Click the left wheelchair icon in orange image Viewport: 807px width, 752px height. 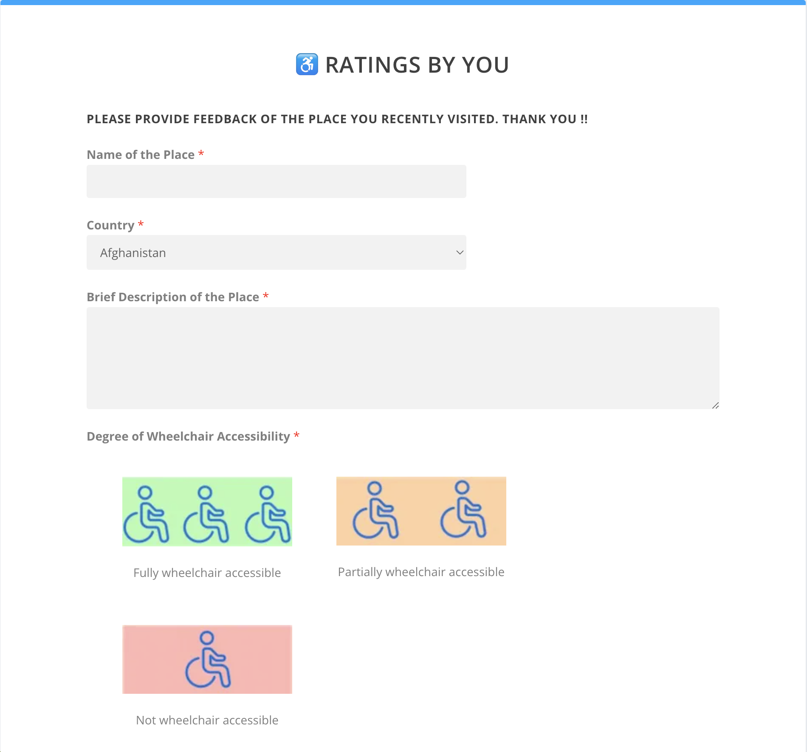pyautogui.click(x=375, y=510)
